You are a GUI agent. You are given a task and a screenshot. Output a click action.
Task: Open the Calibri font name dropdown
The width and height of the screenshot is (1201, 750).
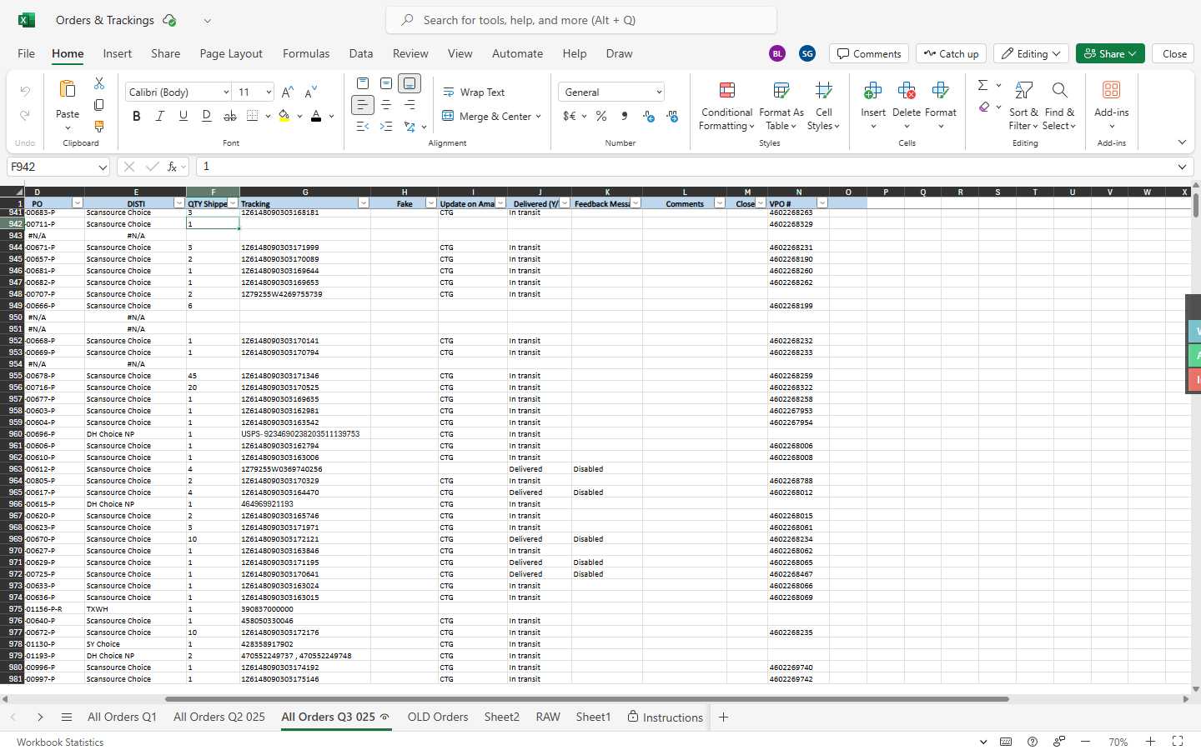coord(226,92)
